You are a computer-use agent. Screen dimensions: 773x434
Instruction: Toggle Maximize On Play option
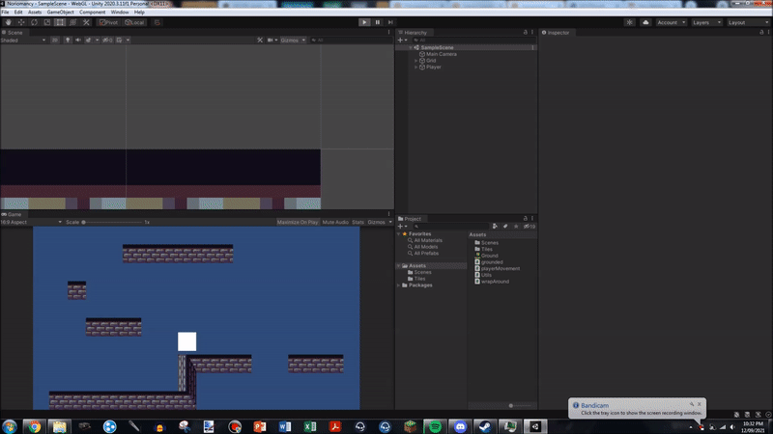[298, 222]
